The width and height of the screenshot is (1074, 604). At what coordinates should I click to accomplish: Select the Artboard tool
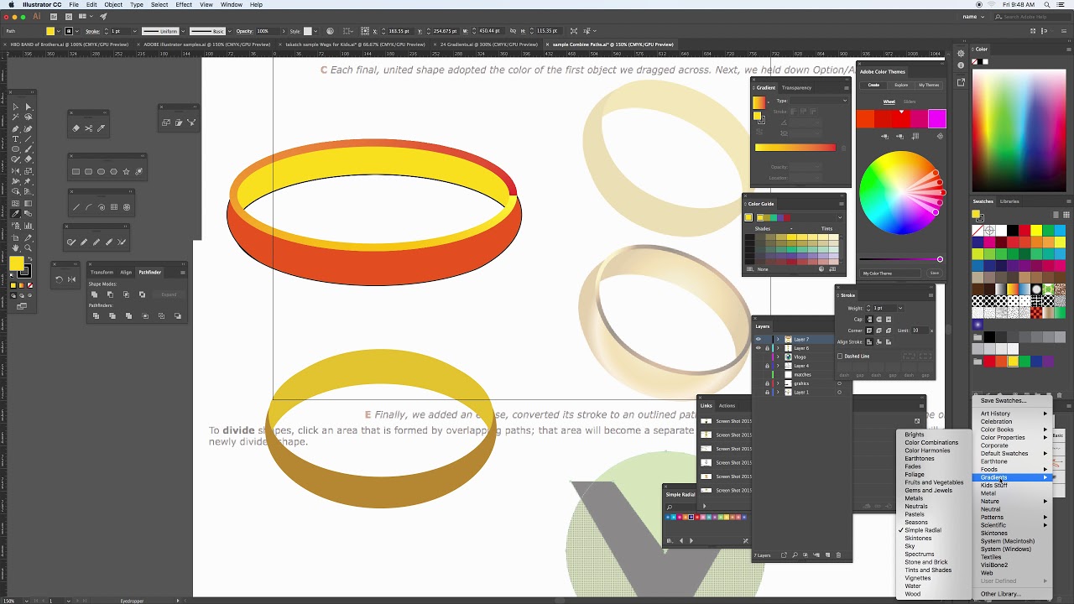click(x=15, y=237)
